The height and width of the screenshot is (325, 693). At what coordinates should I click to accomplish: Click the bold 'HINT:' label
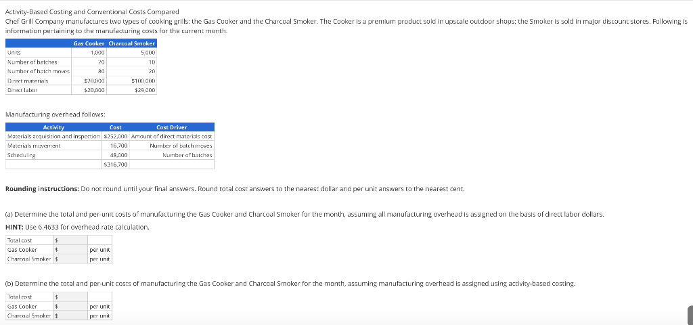[x=14, y=227]
